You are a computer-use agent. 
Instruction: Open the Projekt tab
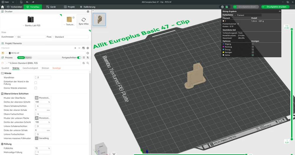point(69,7)
